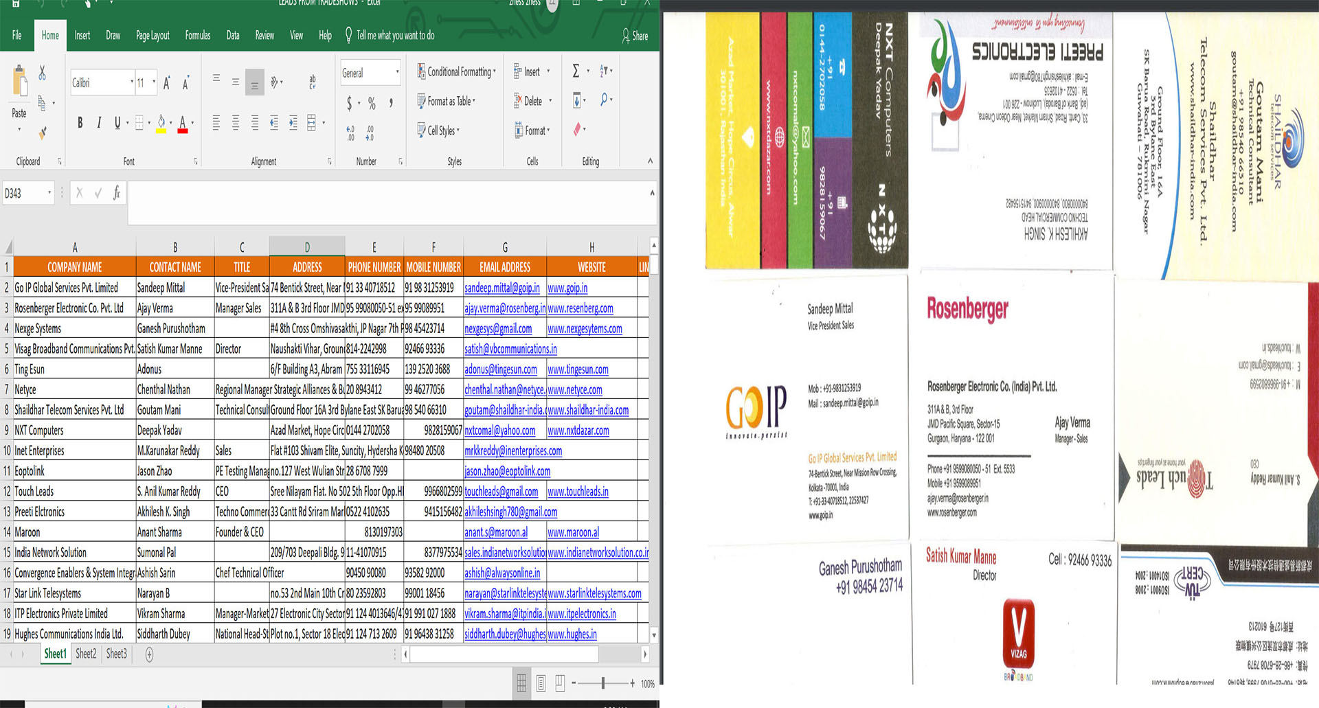Switch to the Data ribbon tab
Viewport: 1319px width, 708px height.
coord(233,36)
